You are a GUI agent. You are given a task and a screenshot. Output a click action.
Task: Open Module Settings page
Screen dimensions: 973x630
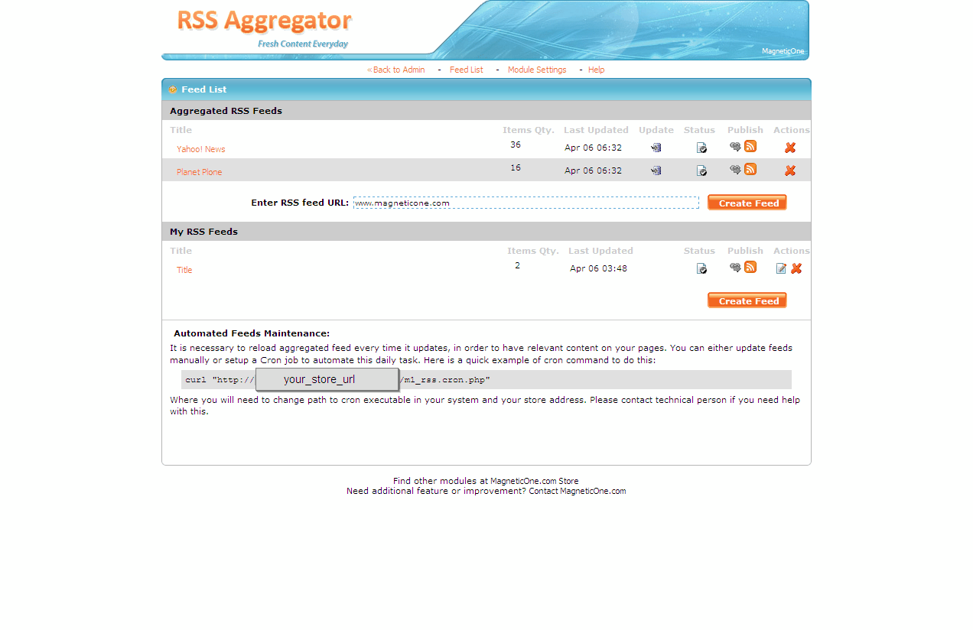point(537,70)
